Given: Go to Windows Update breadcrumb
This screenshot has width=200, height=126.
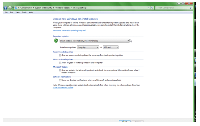Looking at the screenshot, I should (62, 8).
